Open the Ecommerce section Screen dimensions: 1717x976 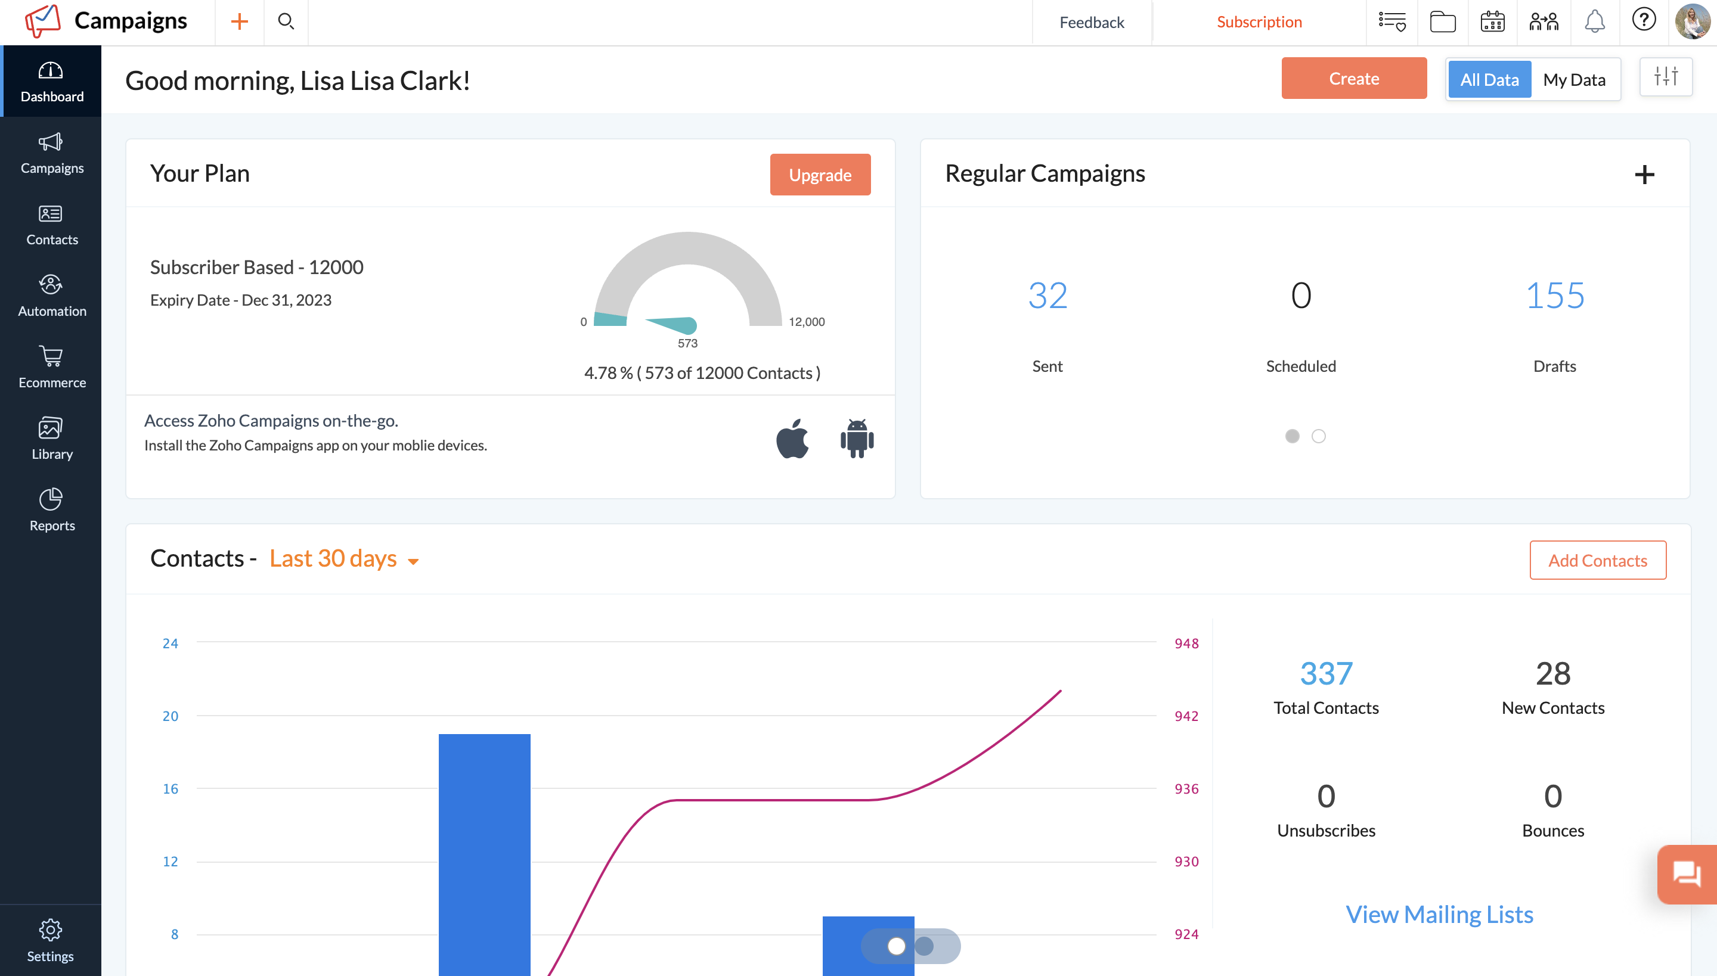(x=51, y=366)
